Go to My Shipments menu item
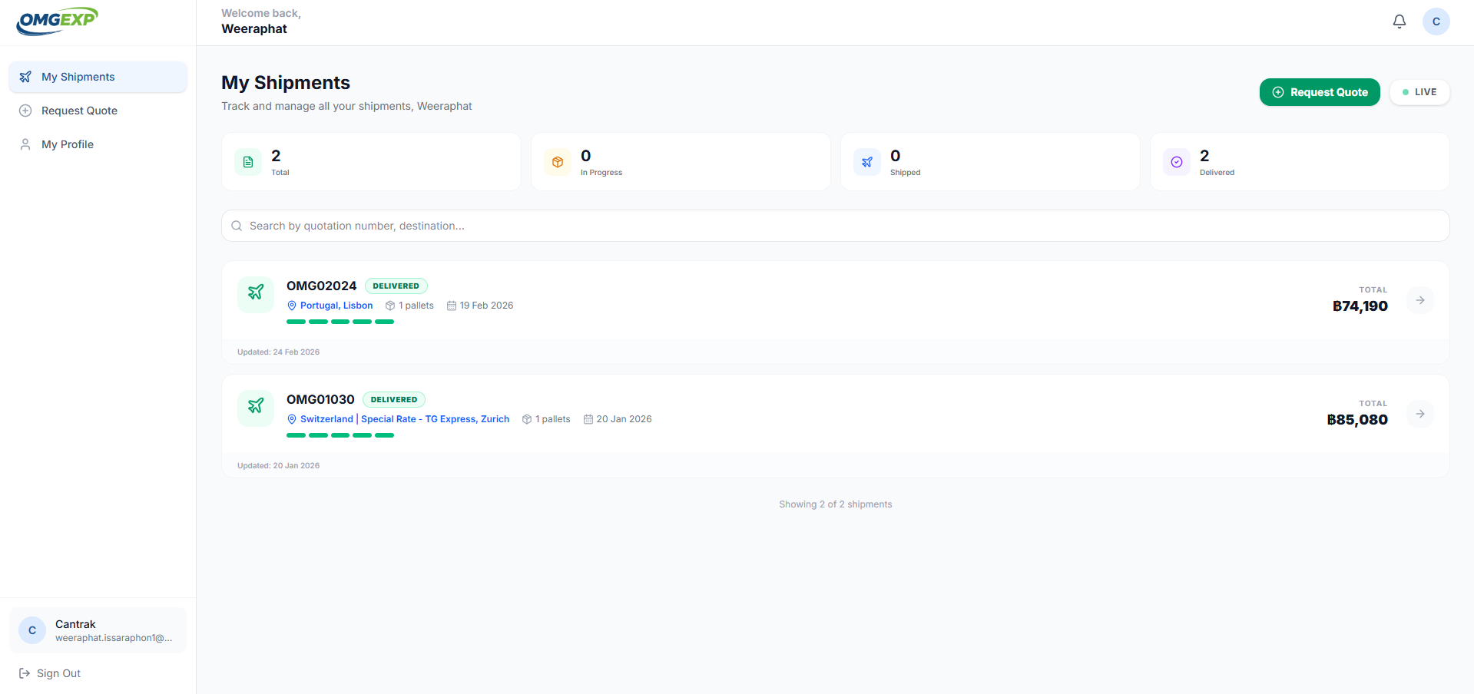 [x=98, y=77]
